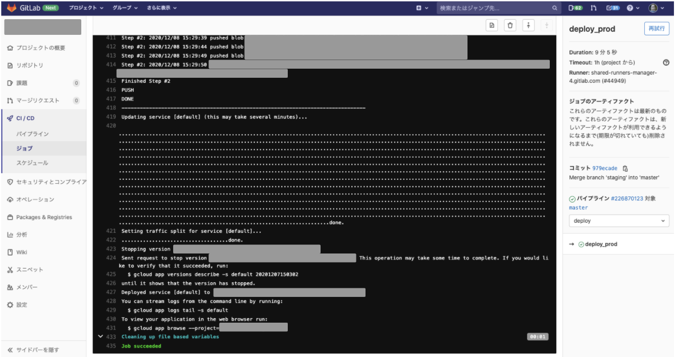This screenshot has width=676, height=357.
Task: Select CI / CD in sidebar
Action: pyautogui.click(x=25, y=118)
